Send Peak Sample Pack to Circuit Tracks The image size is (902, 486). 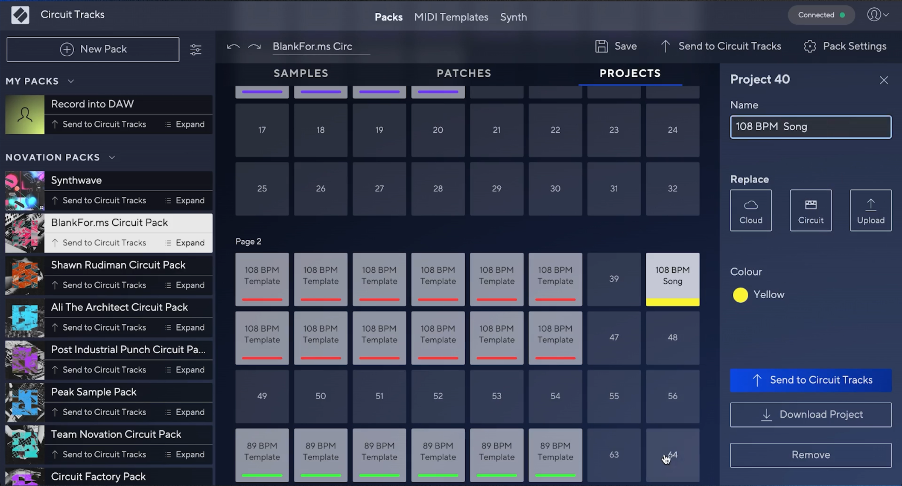pyautogui.click(x=99, y=412)
